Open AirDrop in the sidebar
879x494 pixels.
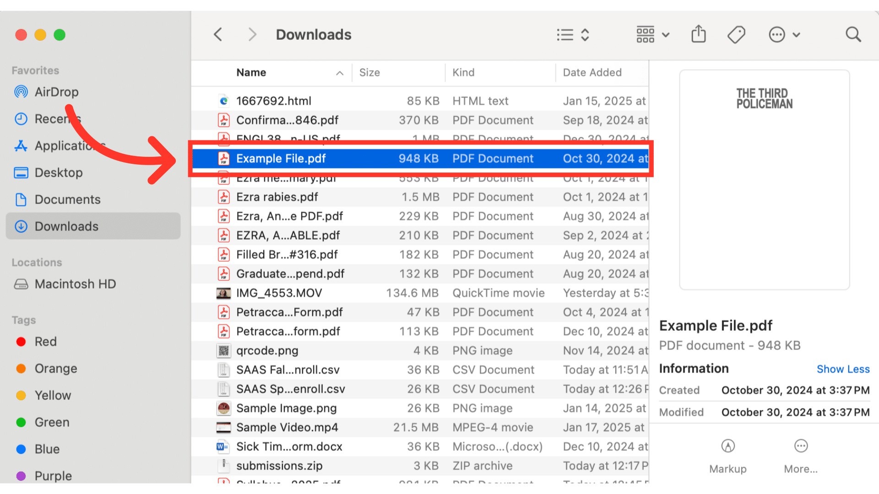[x=93, y=92]
